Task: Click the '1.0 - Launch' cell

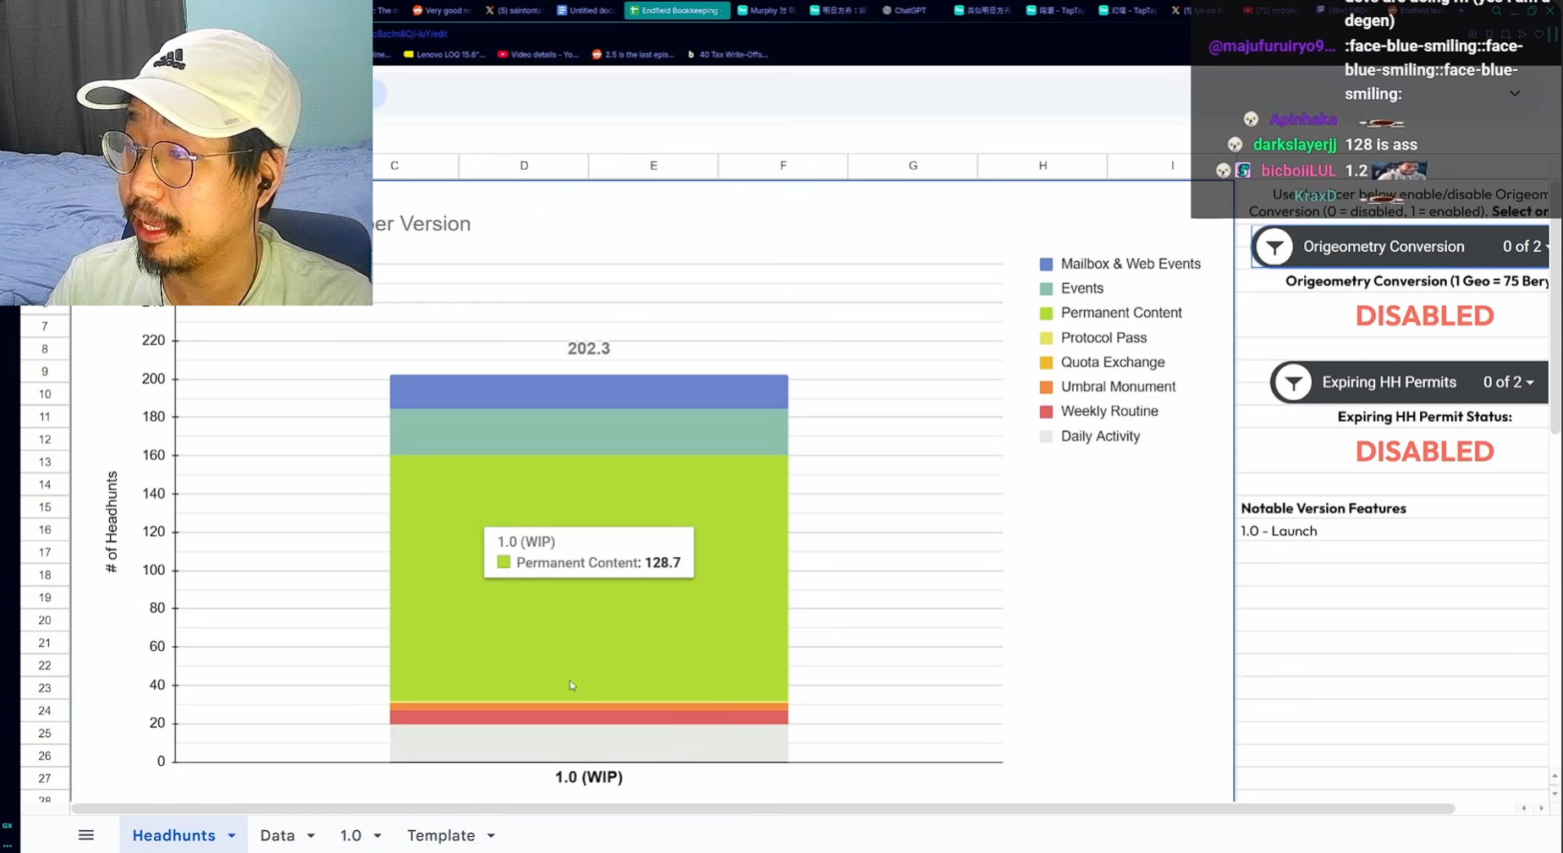Action: point(1279,531)
